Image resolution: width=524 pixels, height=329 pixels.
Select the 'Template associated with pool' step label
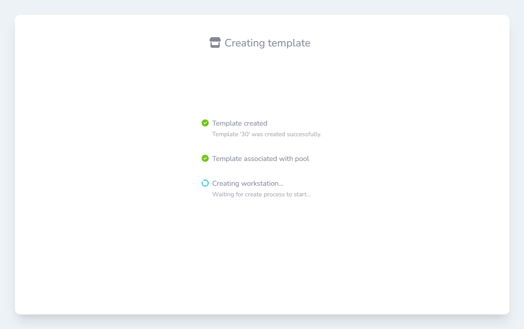[260, 159]
